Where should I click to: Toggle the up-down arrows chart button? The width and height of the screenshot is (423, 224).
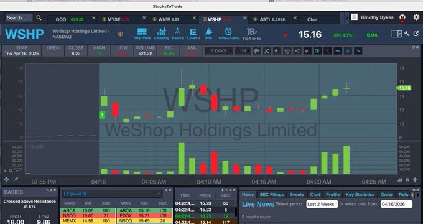348,51
